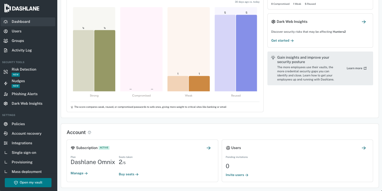
Task: Open the Provisioning settings item
Action: pyautogui.click(x=28, y=162)
